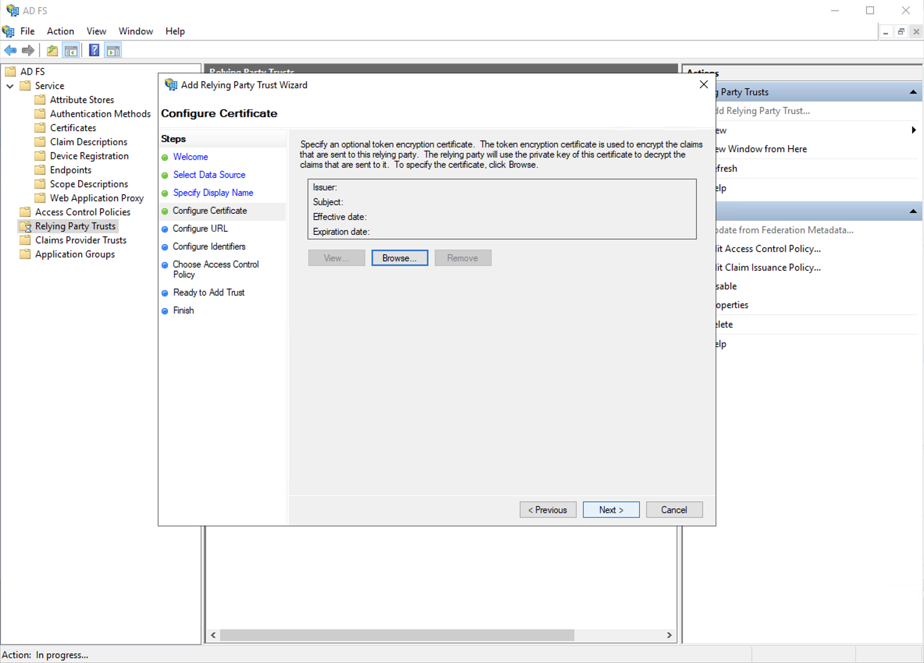Toggle Show/Hide Action Pane toolbar icon
The image size is (924, 663).
pyautogui.click(x=113, y=50)
